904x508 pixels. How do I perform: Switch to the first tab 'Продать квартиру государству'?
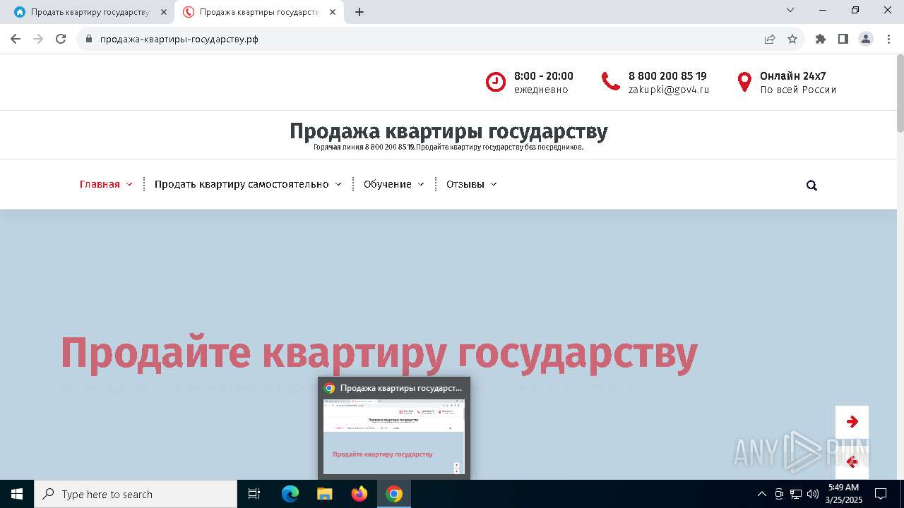[90, 12]
